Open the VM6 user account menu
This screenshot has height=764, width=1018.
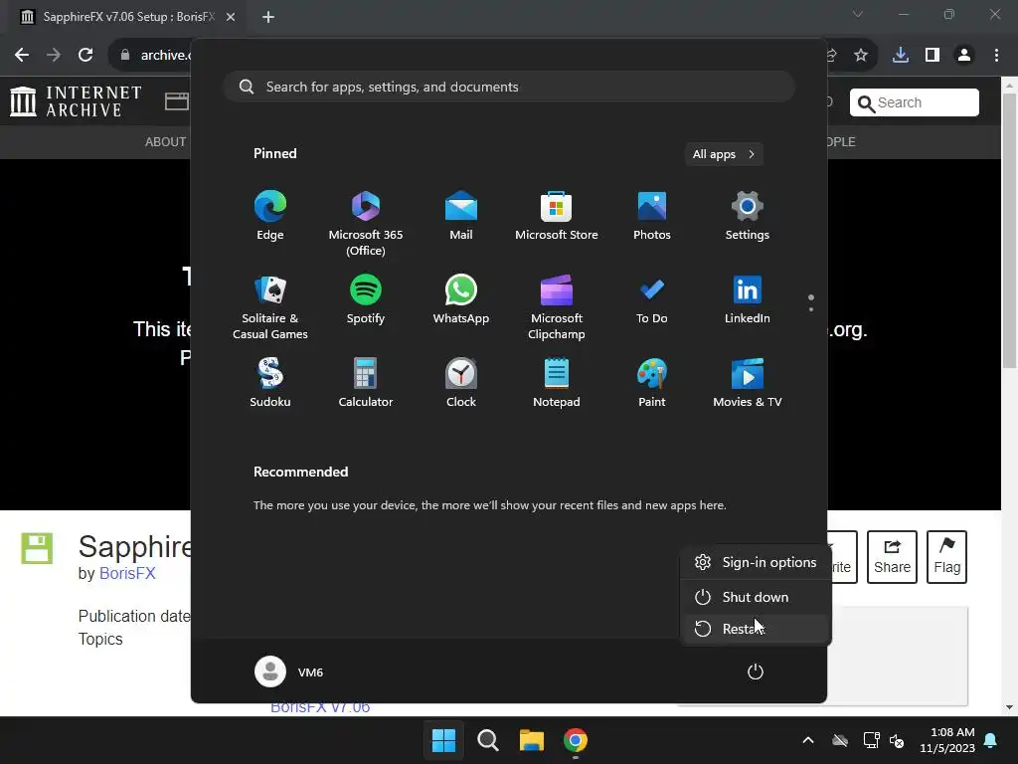(x=289, y=671)
